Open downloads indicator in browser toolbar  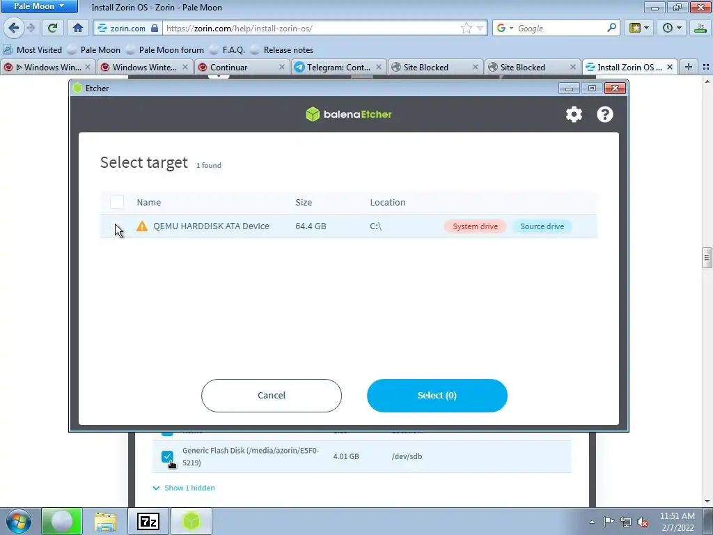pyautogui.click(x=700, y=28)
